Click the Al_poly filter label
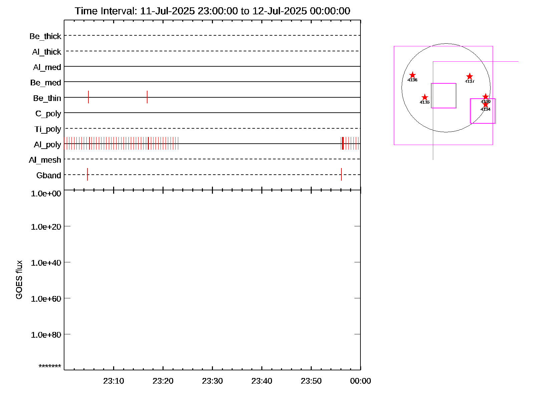Viewport: 534px width, 400px height. tap(47, 144)
